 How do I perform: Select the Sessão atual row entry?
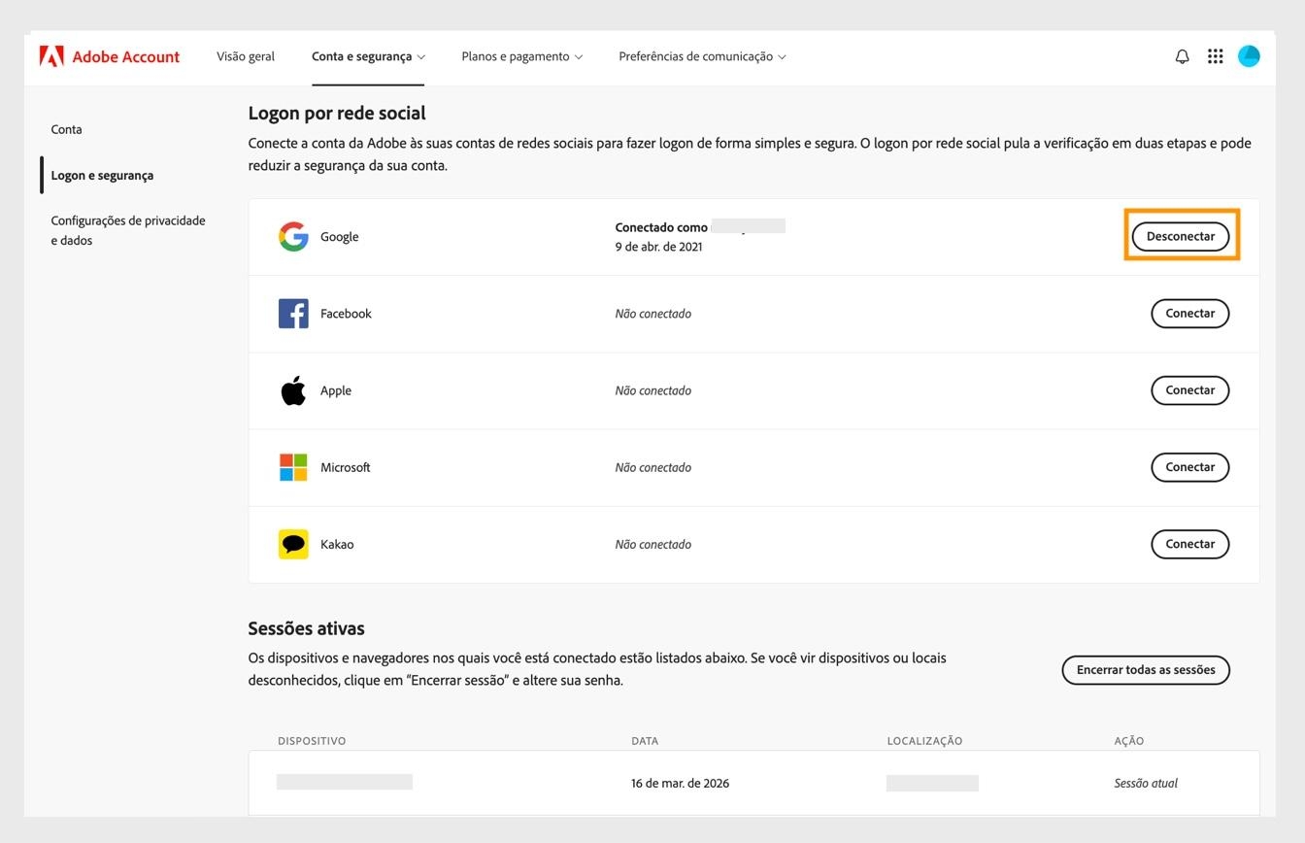pos(1145,782)
